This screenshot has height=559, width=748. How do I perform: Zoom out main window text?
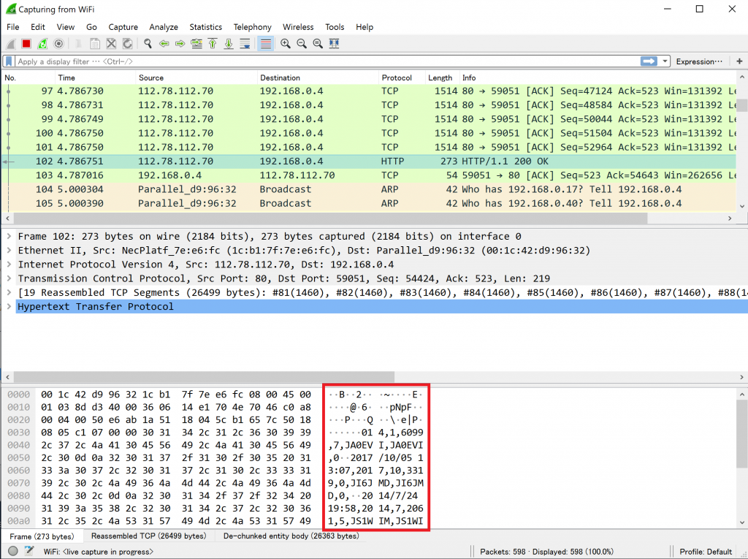pyautogui.click(x=302, y=44)
